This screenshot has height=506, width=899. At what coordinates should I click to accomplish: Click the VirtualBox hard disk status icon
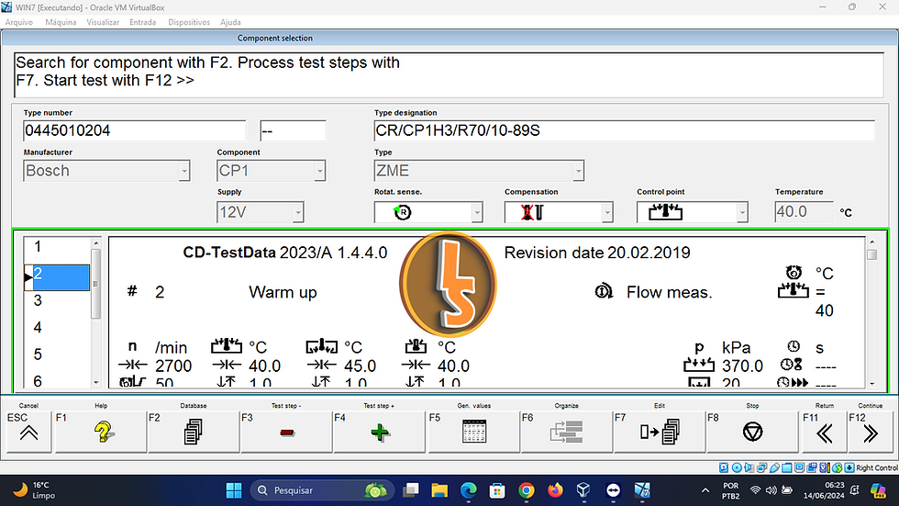(x=724, y=467)
